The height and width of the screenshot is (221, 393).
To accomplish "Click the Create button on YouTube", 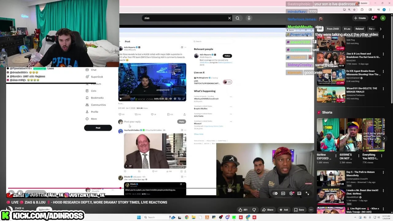I will pyautogui.click(x=360, y=18).
